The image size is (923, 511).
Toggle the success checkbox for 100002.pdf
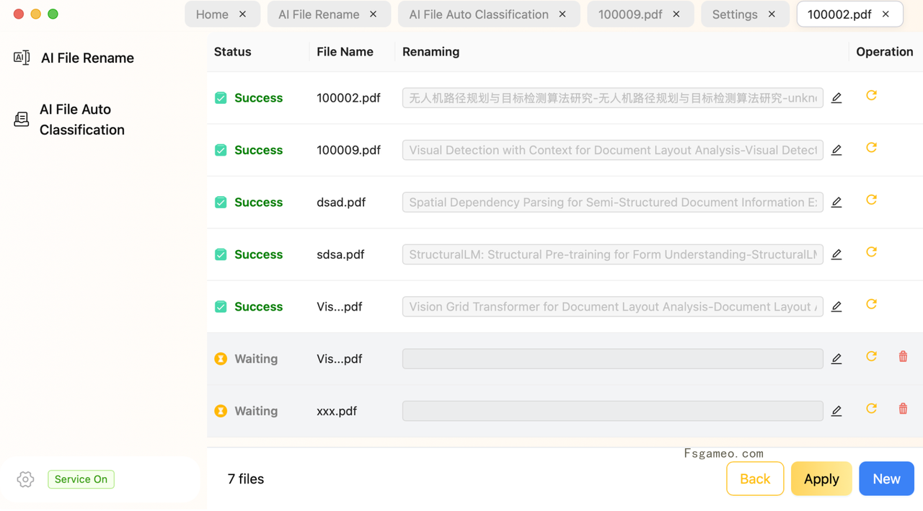tap(221, 98)
